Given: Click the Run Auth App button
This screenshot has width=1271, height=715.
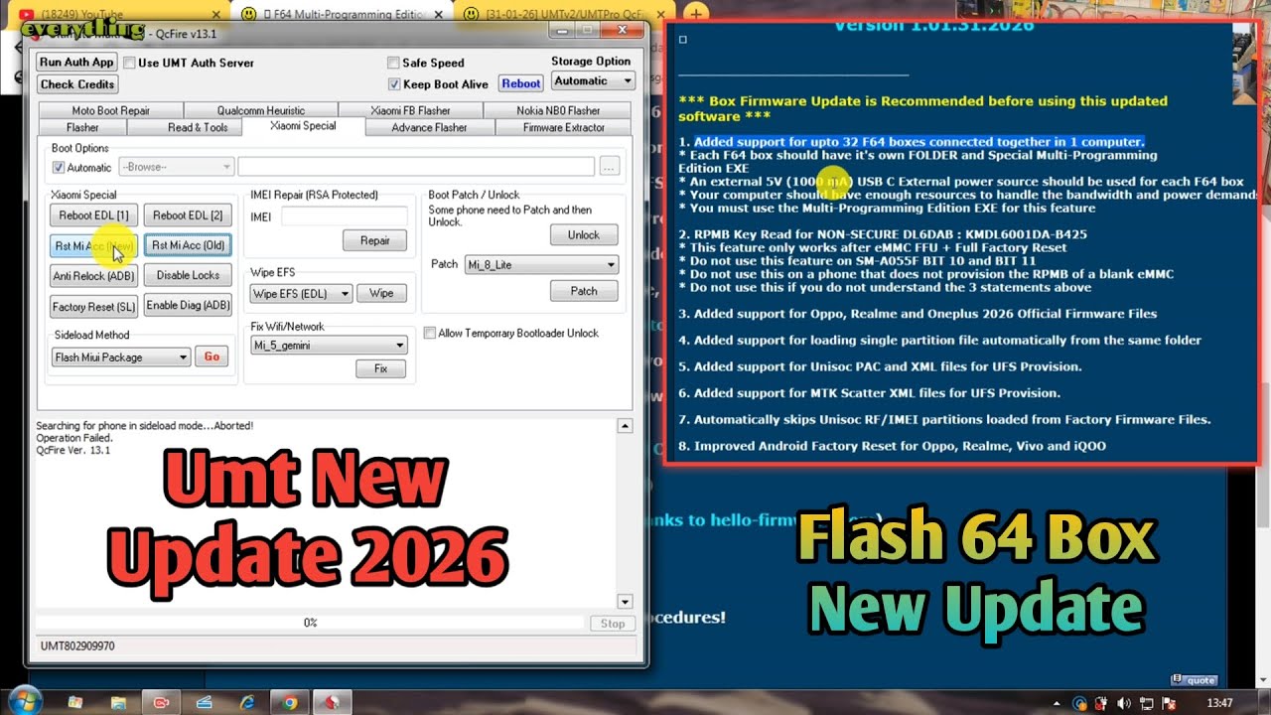Looking at the screenshot, I should [x=76, y=62].
